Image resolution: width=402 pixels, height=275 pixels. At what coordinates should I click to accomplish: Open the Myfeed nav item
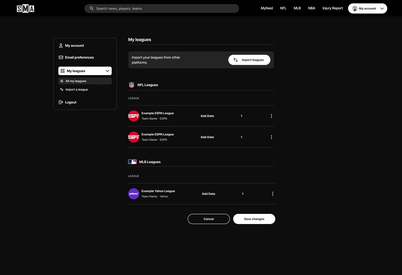click(267, 8)
